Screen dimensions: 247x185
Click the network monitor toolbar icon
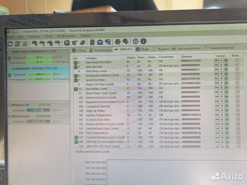108,42
